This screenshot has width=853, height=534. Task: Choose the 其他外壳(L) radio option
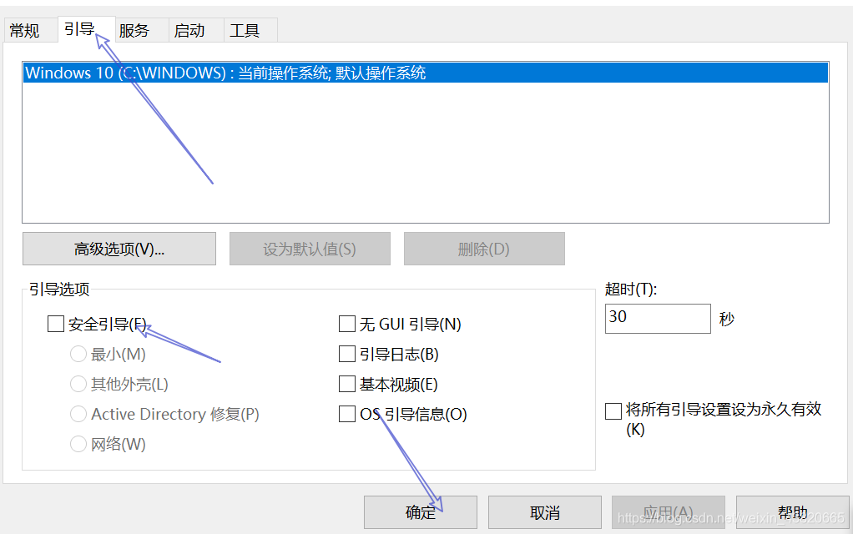pyautogui.click(x=78, y=384)
